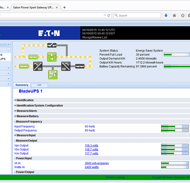
Task: Click the Watts In label
Action: pyautogui.click(x=19, y=167)
